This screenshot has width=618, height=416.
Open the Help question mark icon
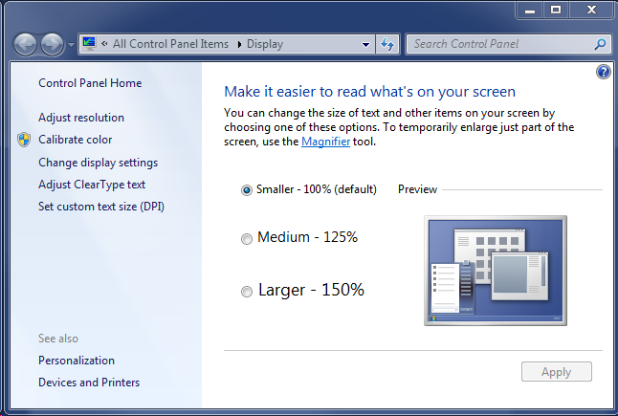(603, 72)
